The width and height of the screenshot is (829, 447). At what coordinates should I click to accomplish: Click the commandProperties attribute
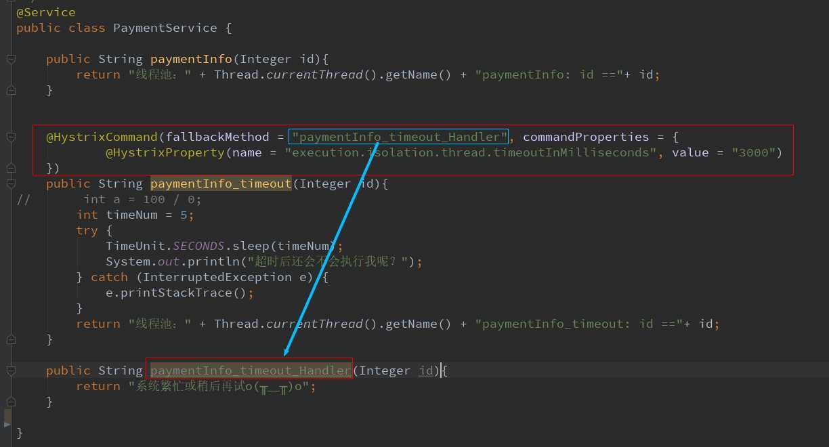(x=586, y=137)
